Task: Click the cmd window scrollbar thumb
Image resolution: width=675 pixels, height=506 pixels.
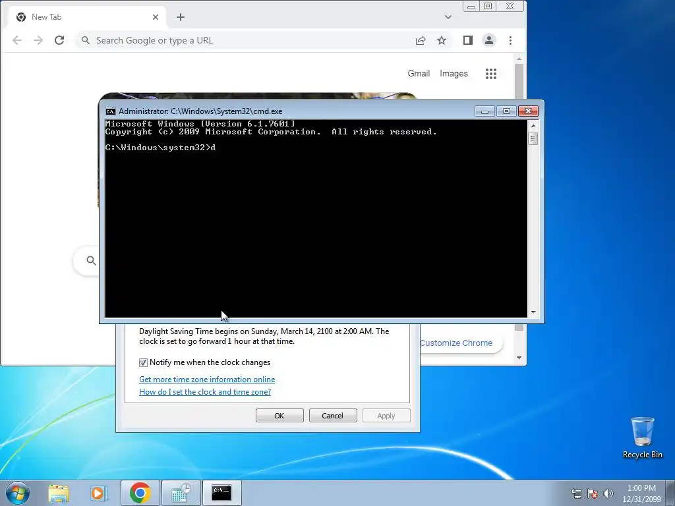Action: (533, 138)
